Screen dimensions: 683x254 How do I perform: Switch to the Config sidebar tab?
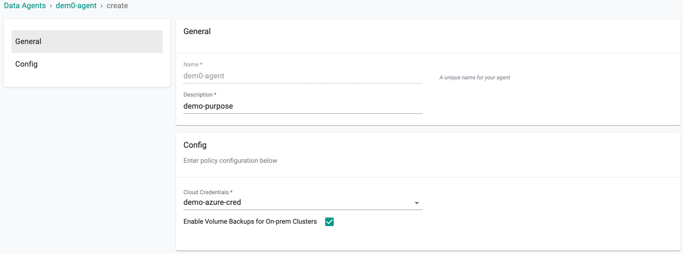coord(87,64)
